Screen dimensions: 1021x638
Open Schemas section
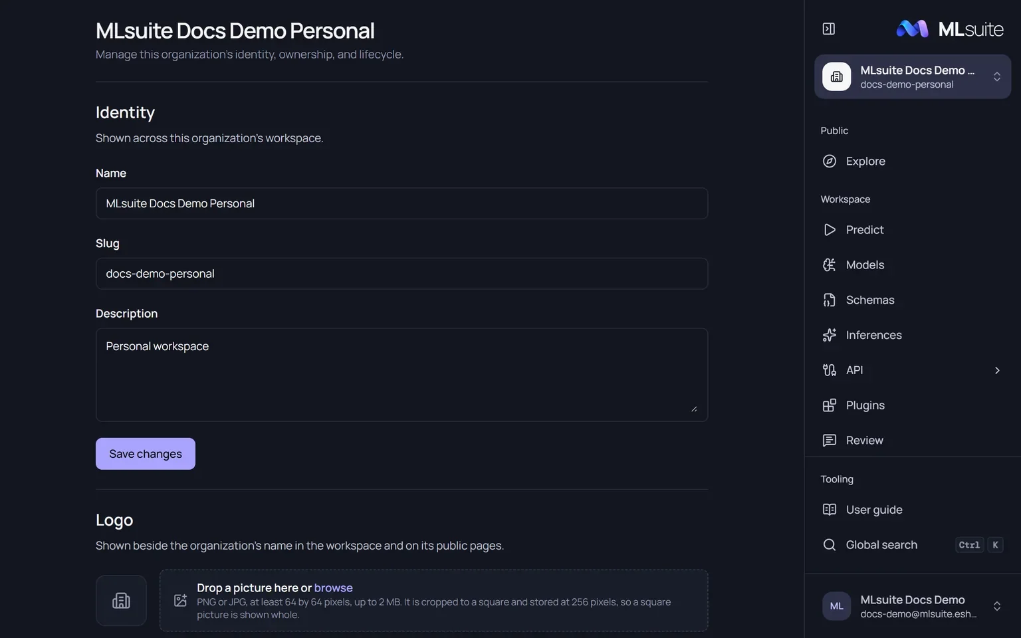coord(913,300)
